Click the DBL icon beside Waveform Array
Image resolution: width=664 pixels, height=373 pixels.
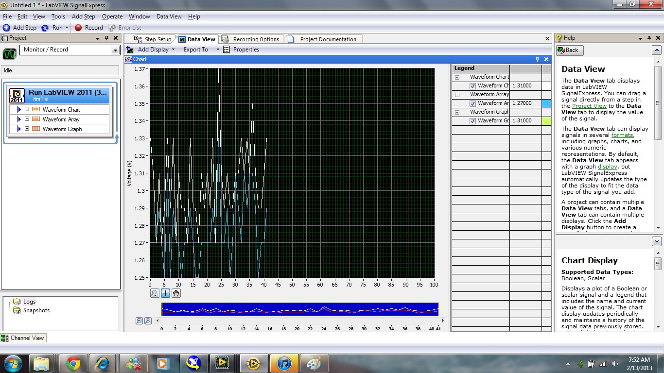pyautogui.click(x=36, y=119)
